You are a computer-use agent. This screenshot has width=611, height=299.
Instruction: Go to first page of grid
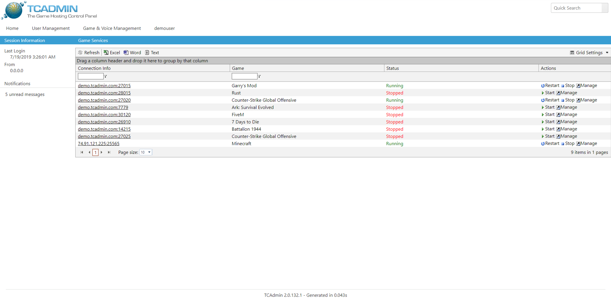point(82,152)
